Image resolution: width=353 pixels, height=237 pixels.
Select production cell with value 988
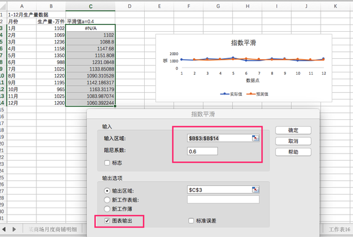point(51,62)
